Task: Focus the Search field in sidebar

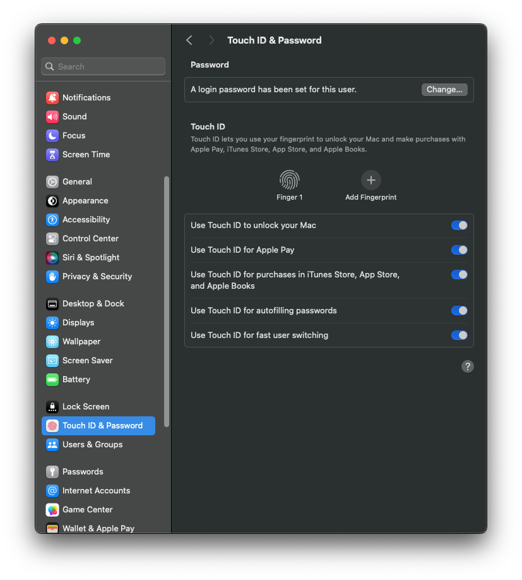Action: [x=103, y=66]
